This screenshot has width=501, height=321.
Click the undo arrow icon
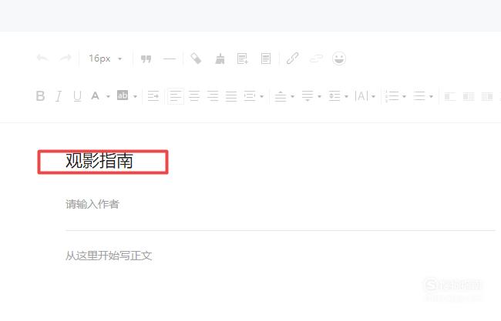click(42, 59)
